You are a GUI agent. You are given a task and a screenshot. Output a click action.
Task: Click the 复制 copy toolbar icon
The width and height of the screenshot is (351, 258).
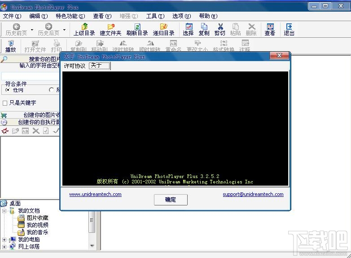pyautogui.click(x=204, y=27)
